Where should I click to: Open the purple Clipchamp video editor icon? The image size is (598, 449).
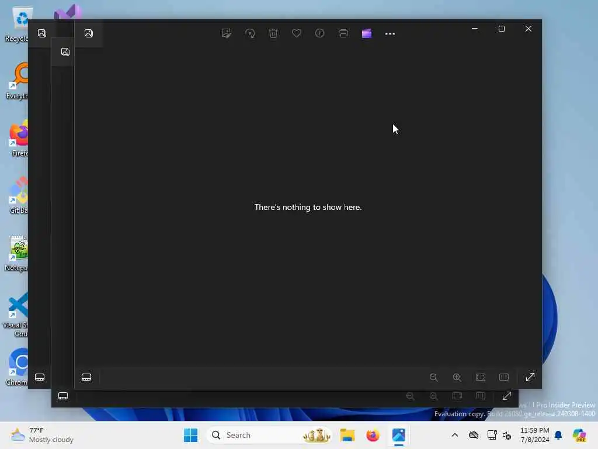(367, 33)
